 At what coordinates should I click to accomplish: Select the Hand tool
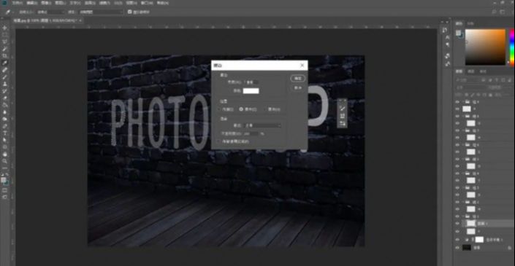click(x=4, y=154)
